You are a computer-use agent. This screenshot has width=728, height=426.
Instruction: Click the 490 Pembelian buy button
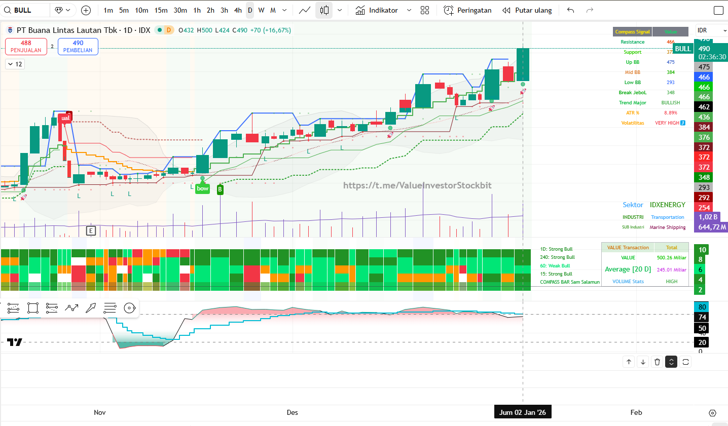(78, 47)
